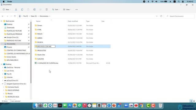Sort by Date modified column header
Image resolution: width=196 pixels, height=110 pixels.
73,21
